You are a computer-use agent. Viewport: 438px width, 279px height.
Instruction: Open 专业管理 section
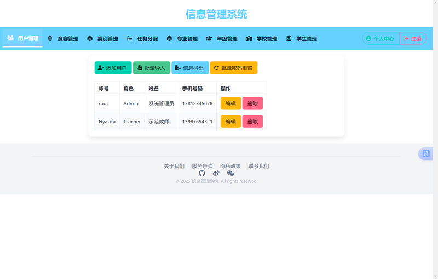(182, 39)
